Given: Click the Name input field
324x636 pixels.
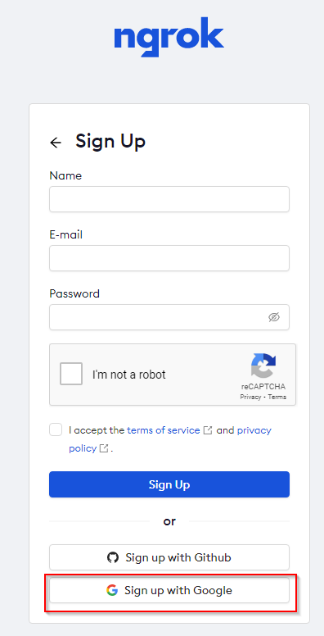Looking at the screenshot, I should (x=169, y=199).
